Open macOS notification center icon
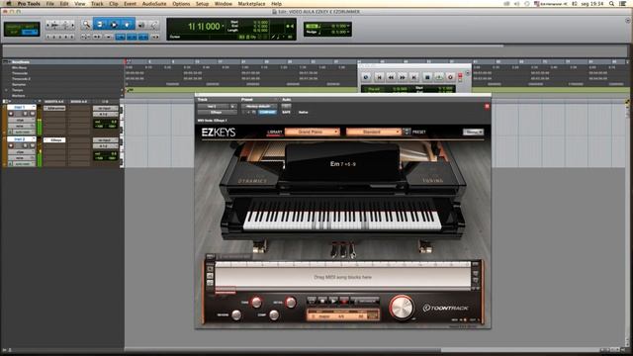This screenshot has width=633, height=356. pos(623,4)
